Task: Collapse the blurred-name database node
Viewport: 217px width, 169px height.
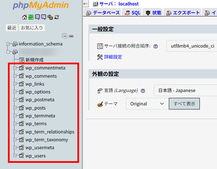Action: pos(8,52)
